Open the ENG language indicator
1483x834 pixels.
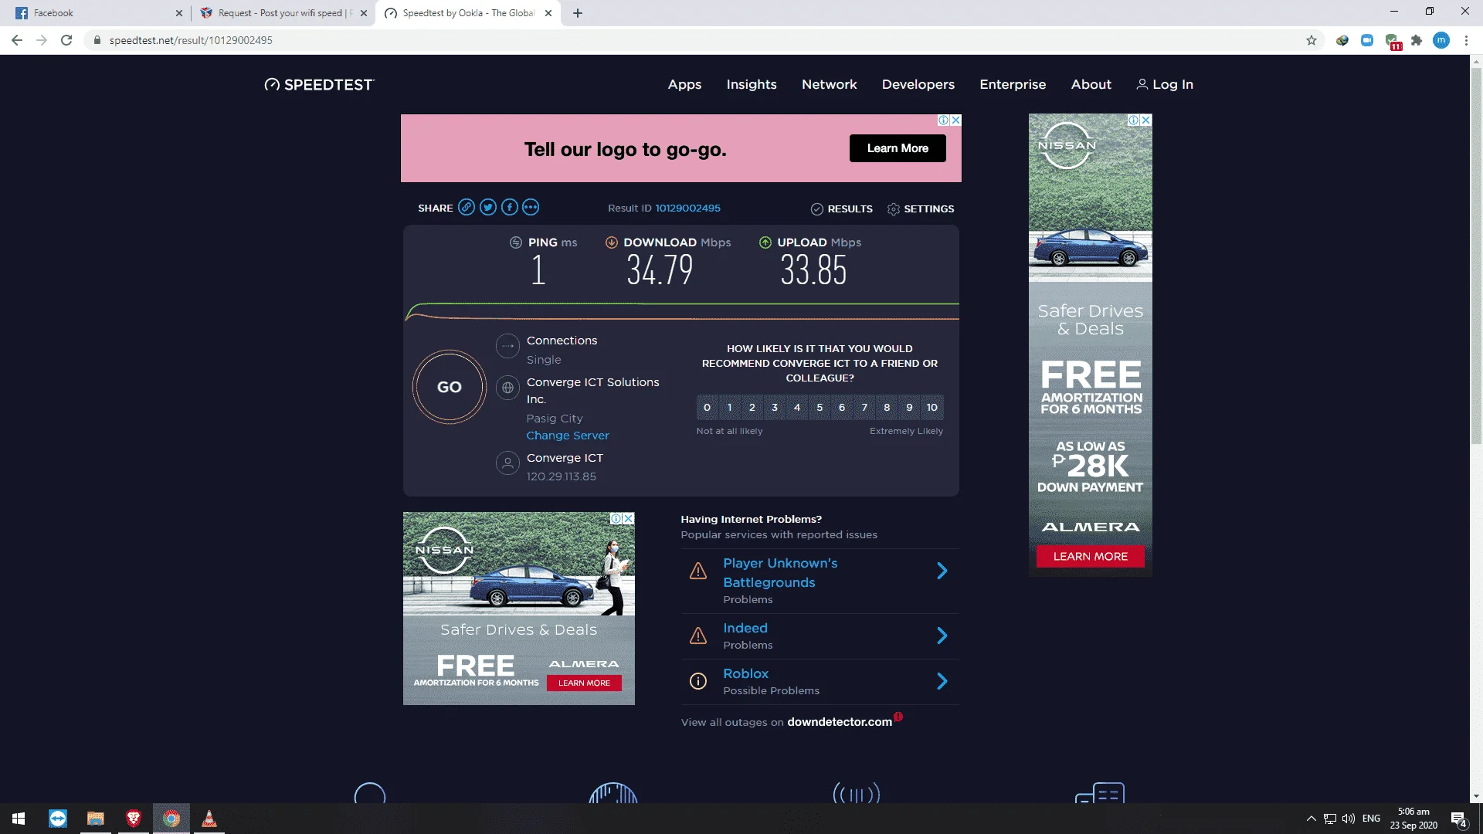[1371, 819]
